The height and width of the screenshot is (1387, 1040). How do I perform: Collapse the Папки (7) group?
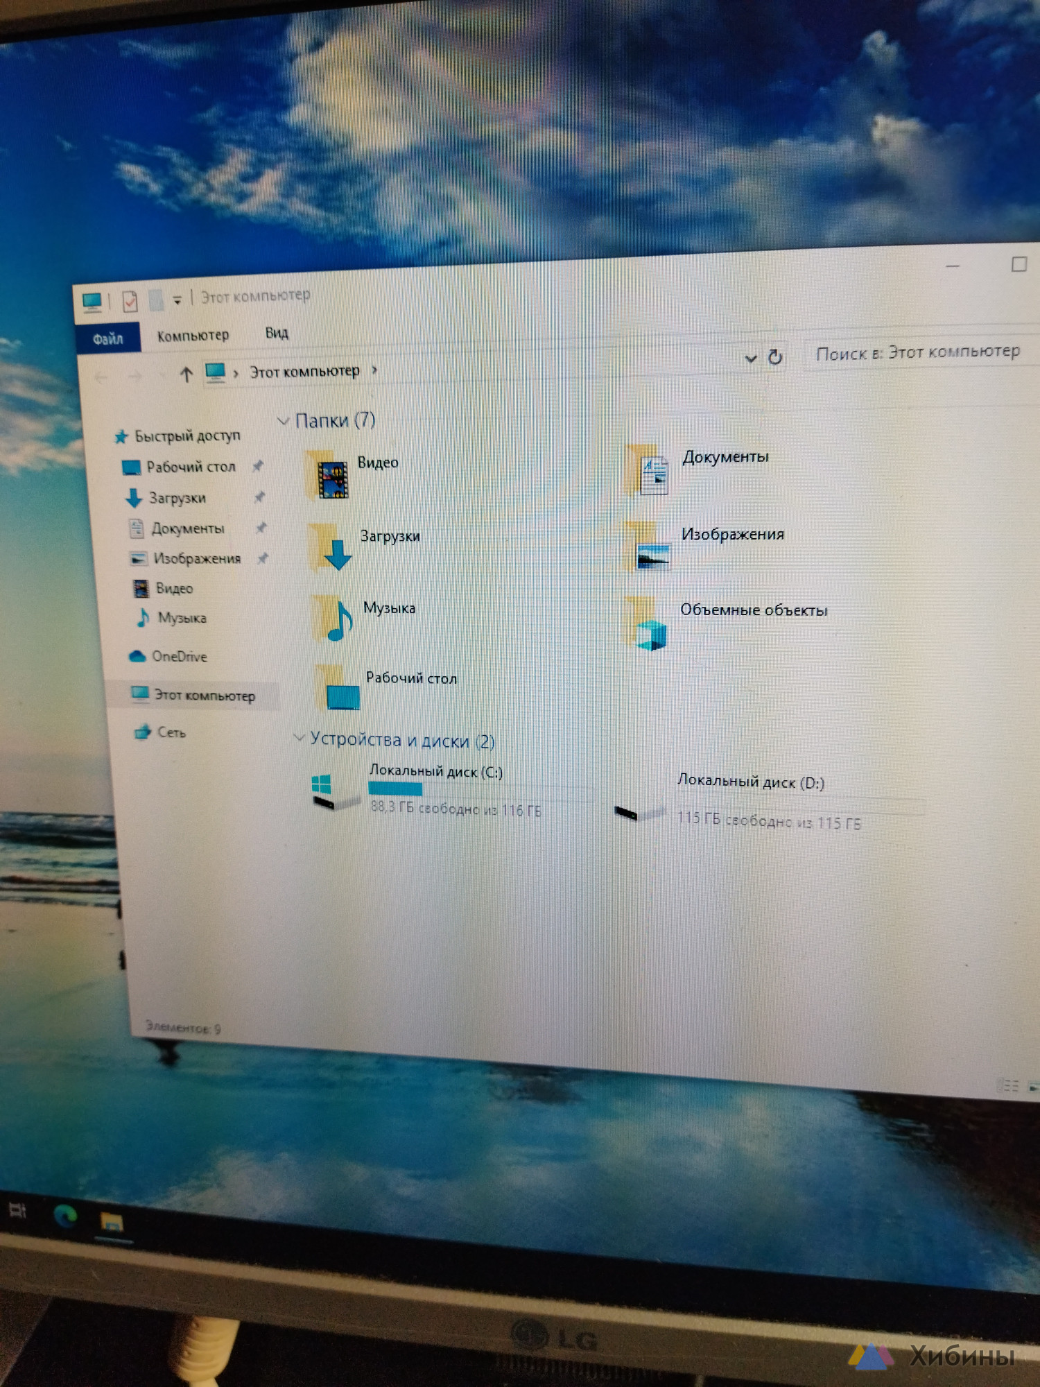point(283,421)
